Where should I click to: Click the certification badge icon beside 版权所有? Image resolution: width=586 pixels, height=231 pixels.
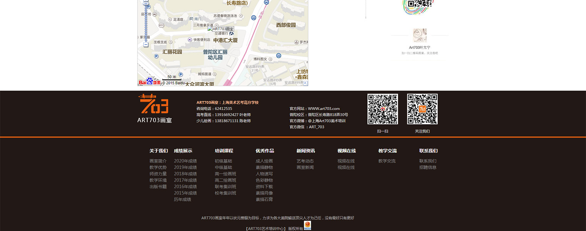pyautogui.click(x=307, y=226)
